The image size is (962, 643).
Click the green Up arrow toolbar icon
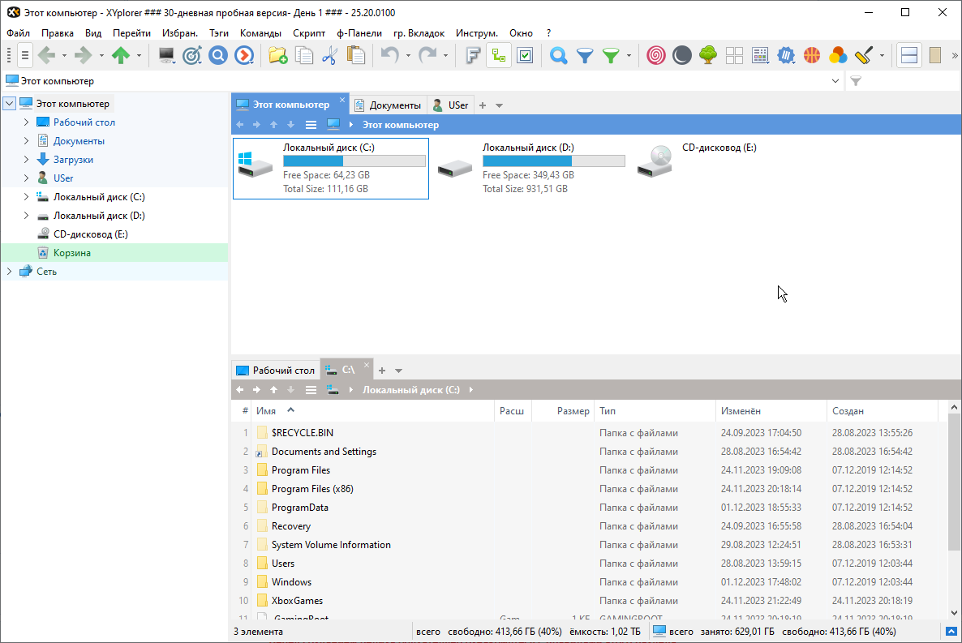point(121,55)
